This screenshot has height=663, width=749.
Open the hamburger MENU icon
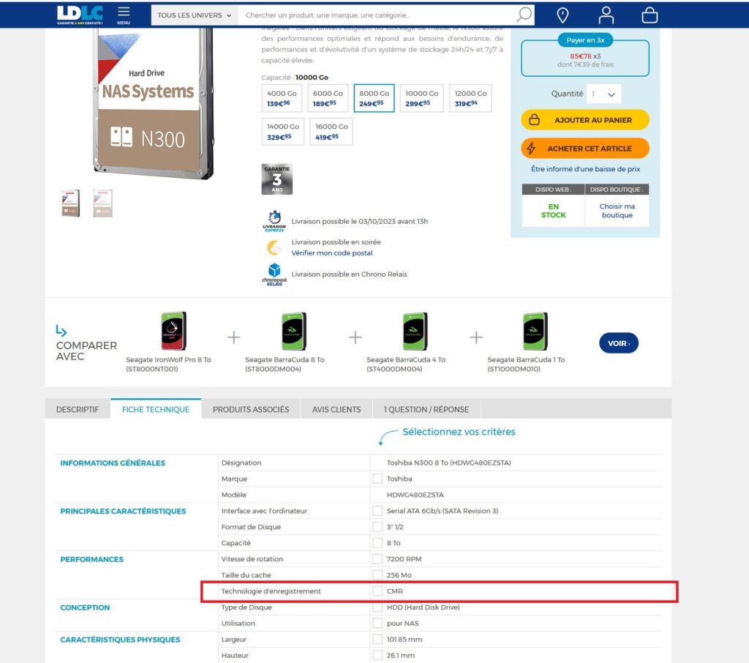[x=123, y=15]
